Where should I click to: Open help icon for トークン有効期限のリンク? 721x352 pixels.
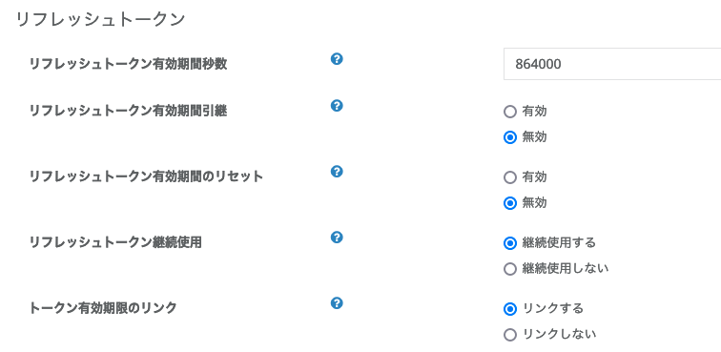pyautogui.click(x=337, y=303)
